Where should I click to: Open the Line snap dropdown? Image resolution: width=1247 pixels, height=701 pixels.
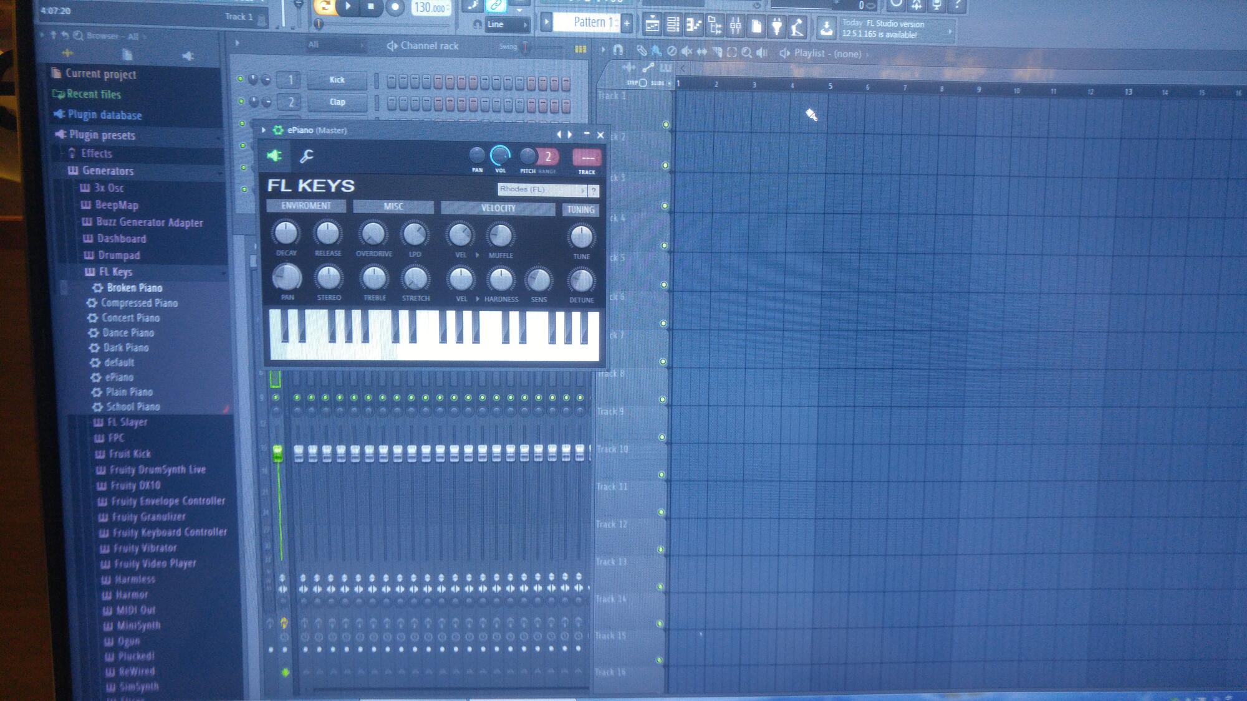(506, 24)
